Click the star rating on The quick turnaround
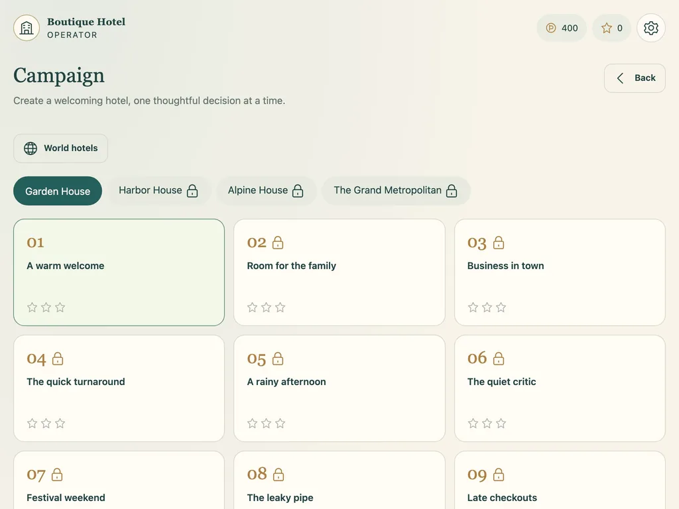The height and width of the screenshot is (509, 679). [46, 424]
